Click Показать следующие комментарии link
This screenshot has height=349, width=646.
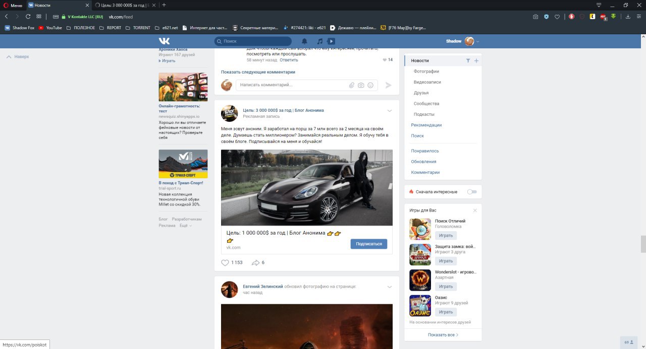[258, 72]
